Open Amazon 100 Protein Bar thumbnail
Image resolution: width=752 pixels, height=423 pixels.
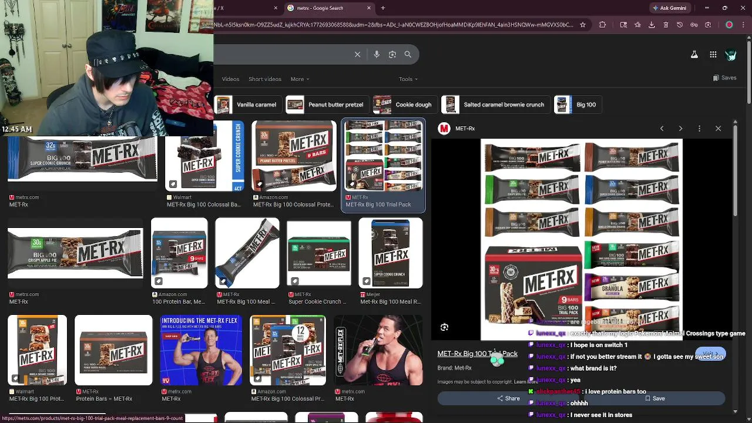(x=179, y=253)
